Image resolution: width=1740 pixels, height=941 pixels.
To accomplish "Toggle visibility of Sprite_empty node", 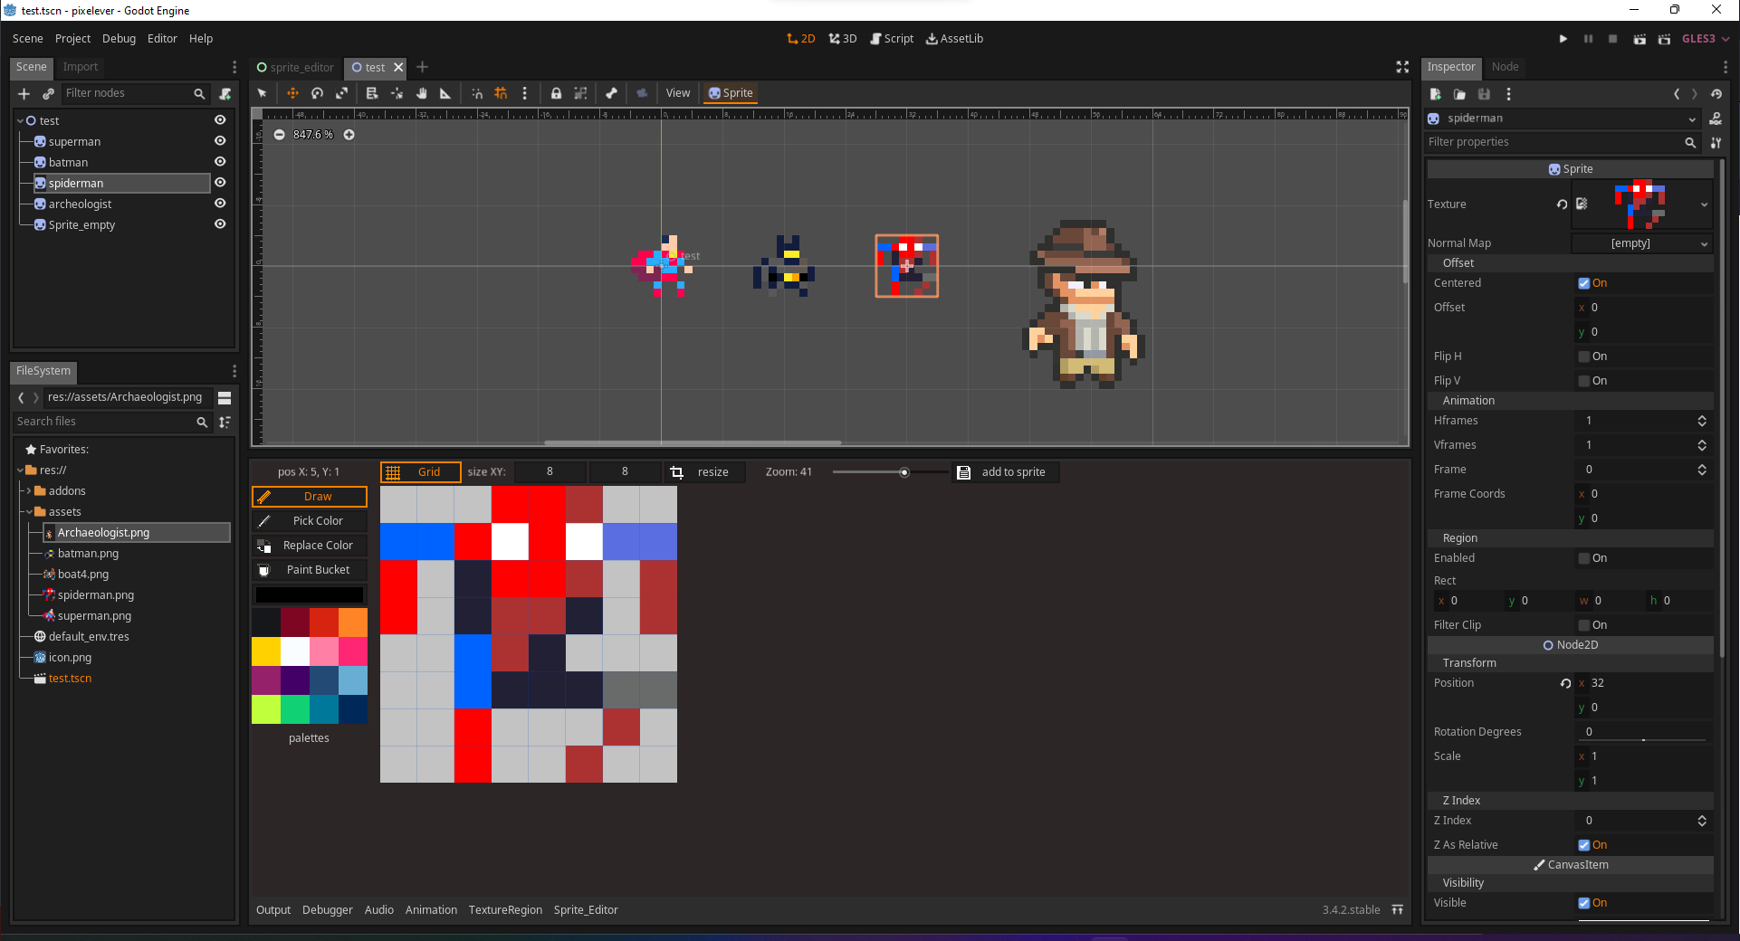I will point(220,224).
